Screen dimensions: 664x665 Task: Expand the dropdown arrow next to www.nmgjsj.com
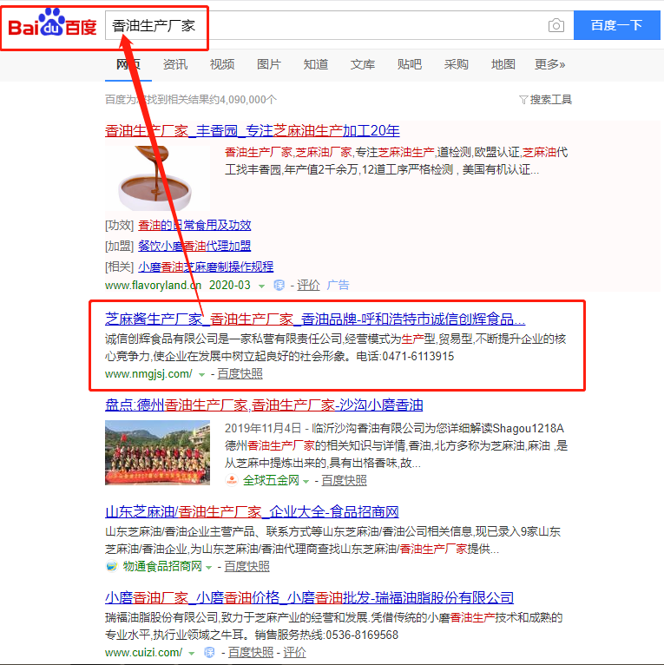[x=202, y=374]
